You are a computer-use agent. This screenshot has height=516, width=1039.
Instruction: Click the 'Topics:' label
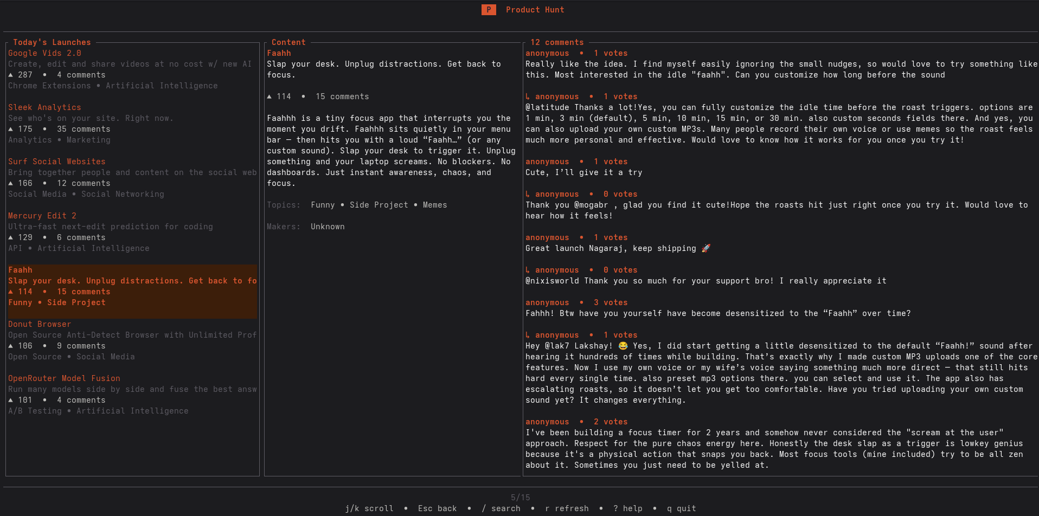pyautogui.click(x=284, y=205)
